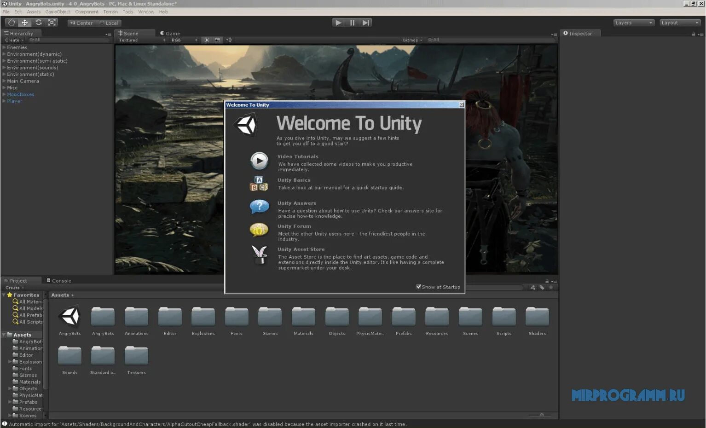This screenshot has width=706, height=428.
Task: Click the Play button
Action: click(338, 23)
